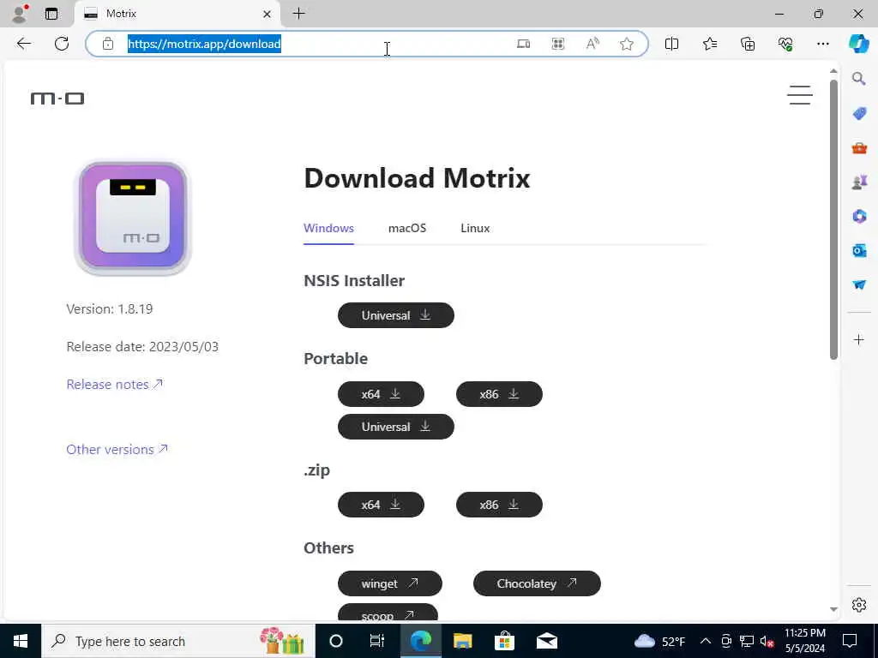Open Mail app from the taskbar

coord(547,641)
